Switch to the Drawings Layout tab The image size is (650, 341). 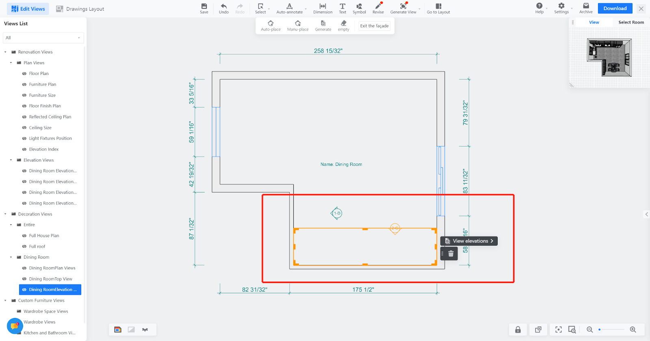pos(80,9)
